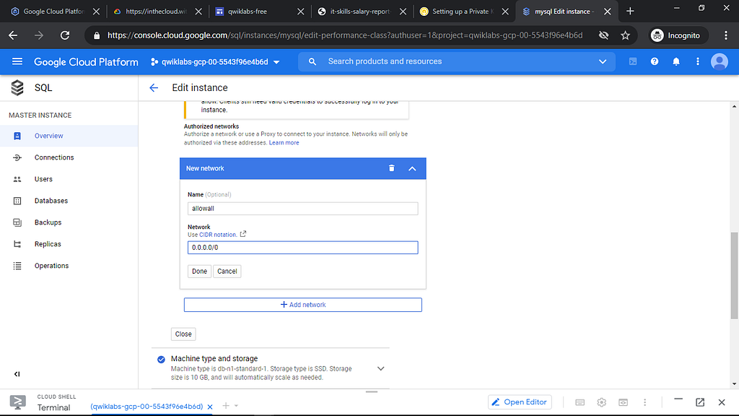Bookmark this page with the star icon
Viewport: 739px width, 416px height.
625,35
